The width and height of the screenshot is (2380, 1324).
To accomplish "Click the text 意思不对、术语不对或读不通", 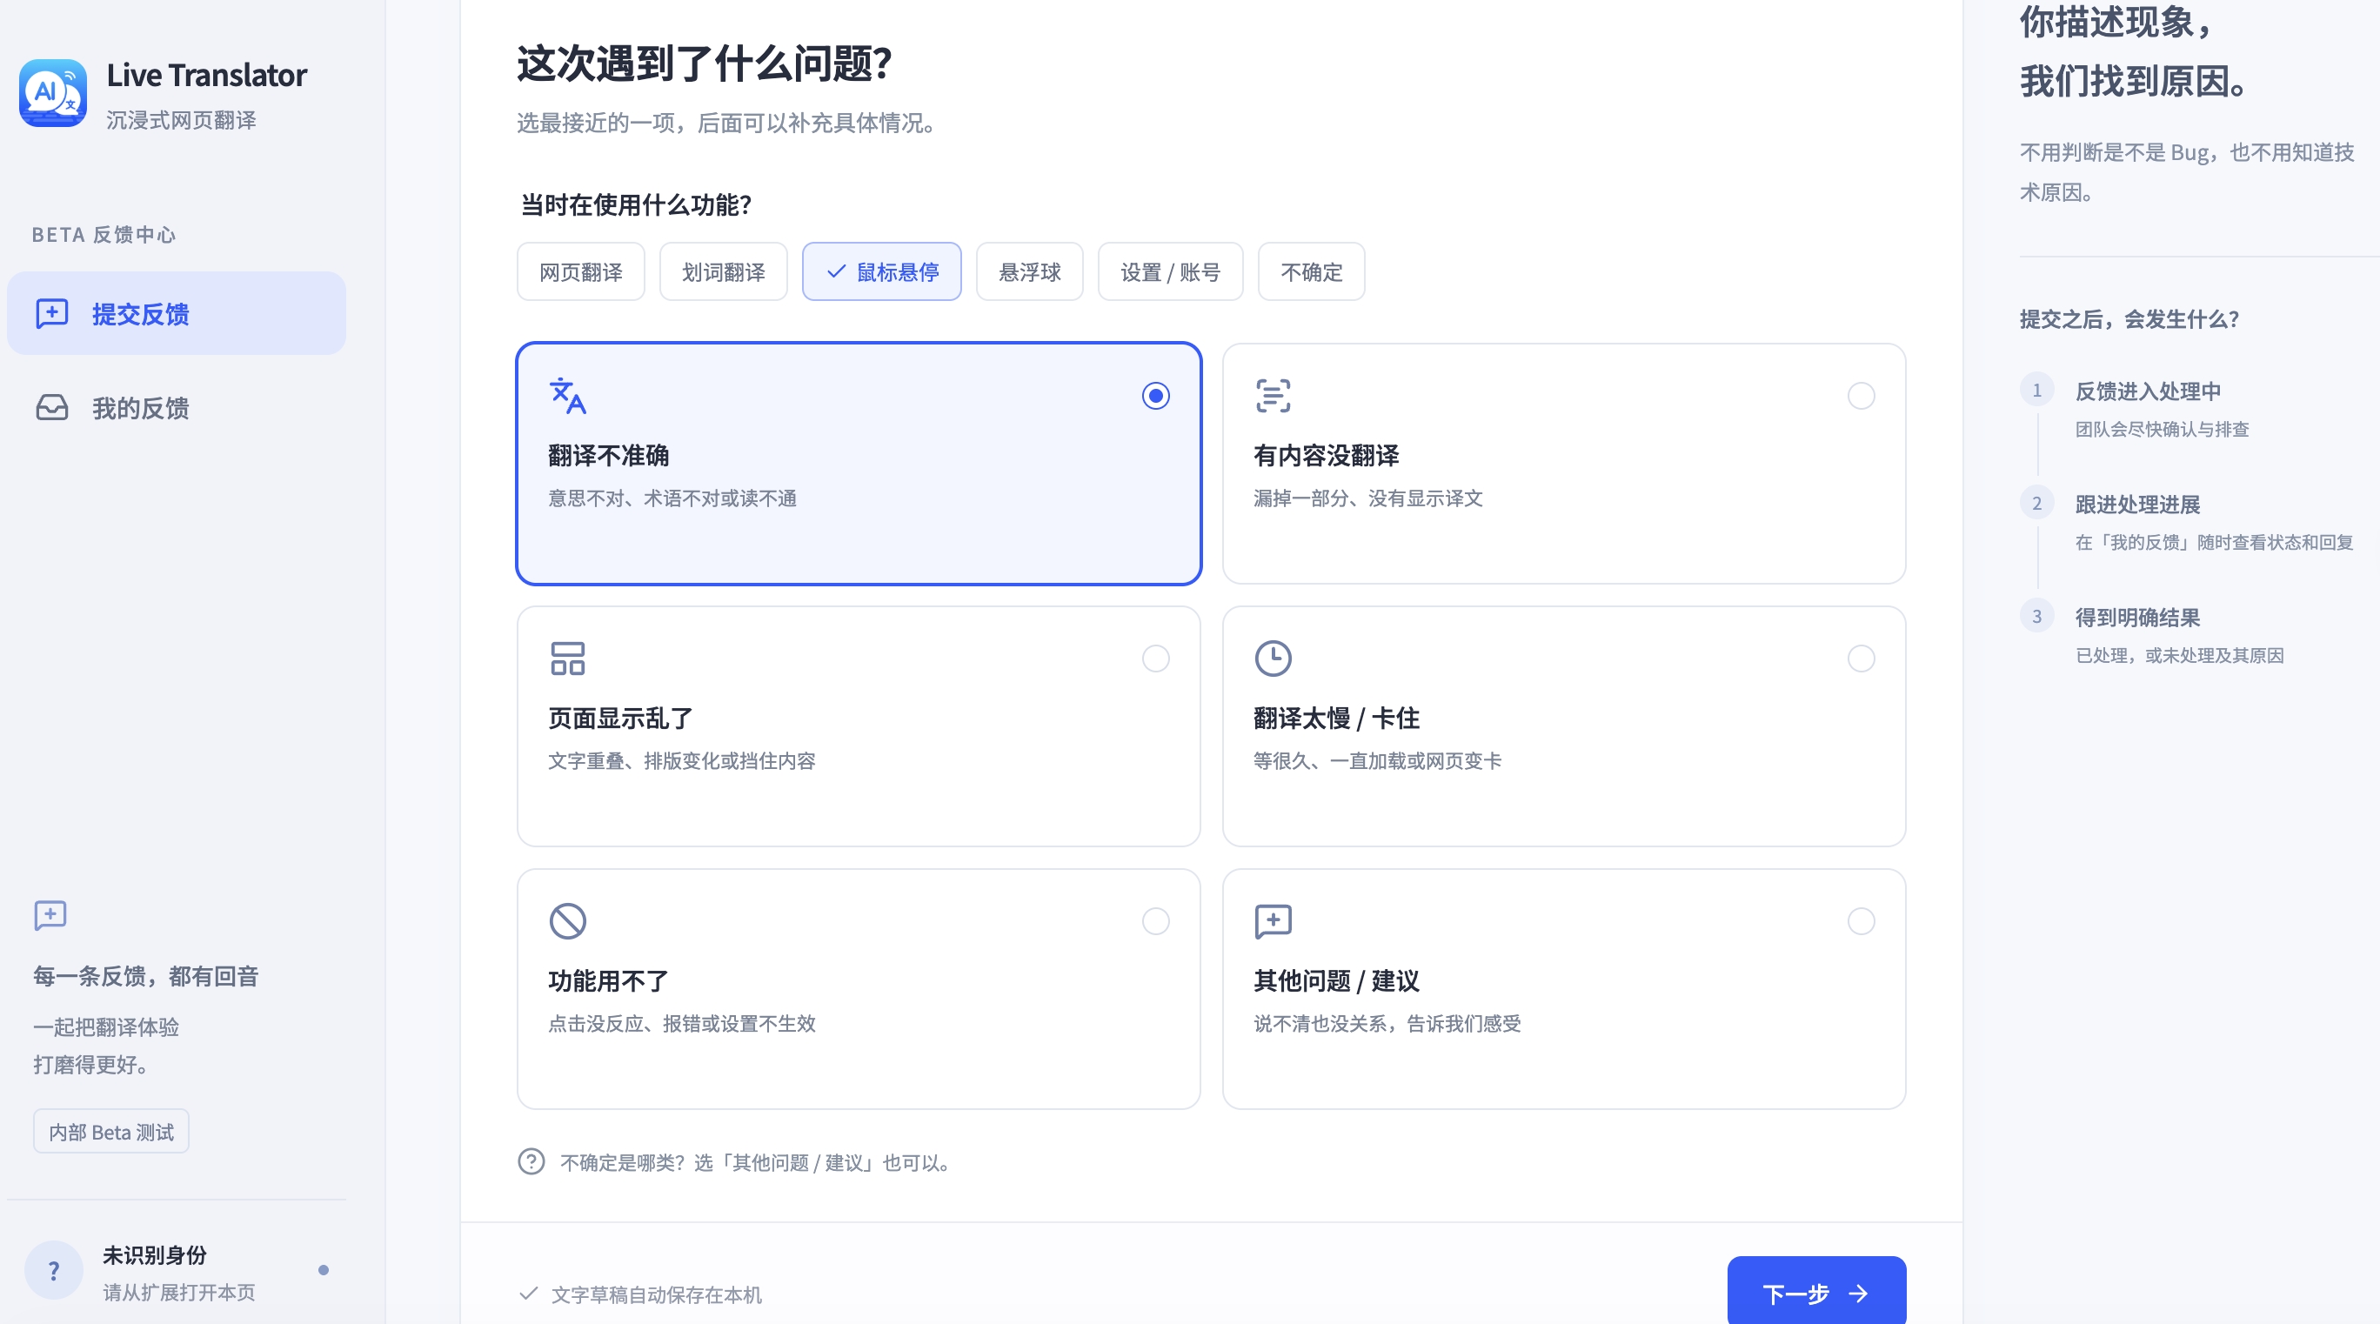I will click(672, 499).
